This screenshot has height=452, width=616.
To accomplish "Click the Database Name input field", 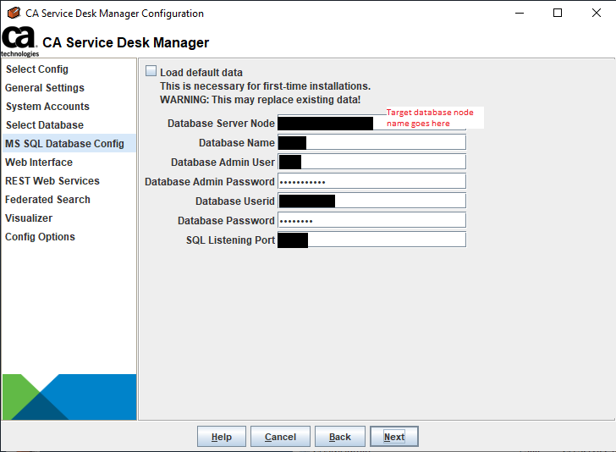I will coord(371,142).
